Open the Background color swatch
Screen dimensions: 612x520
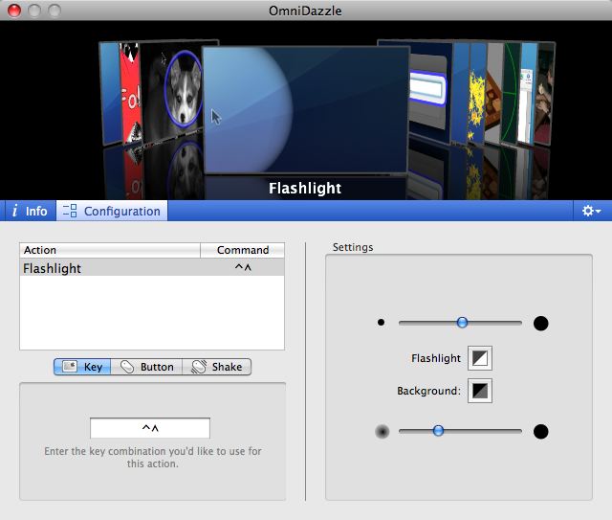click(x=479, y=391)
